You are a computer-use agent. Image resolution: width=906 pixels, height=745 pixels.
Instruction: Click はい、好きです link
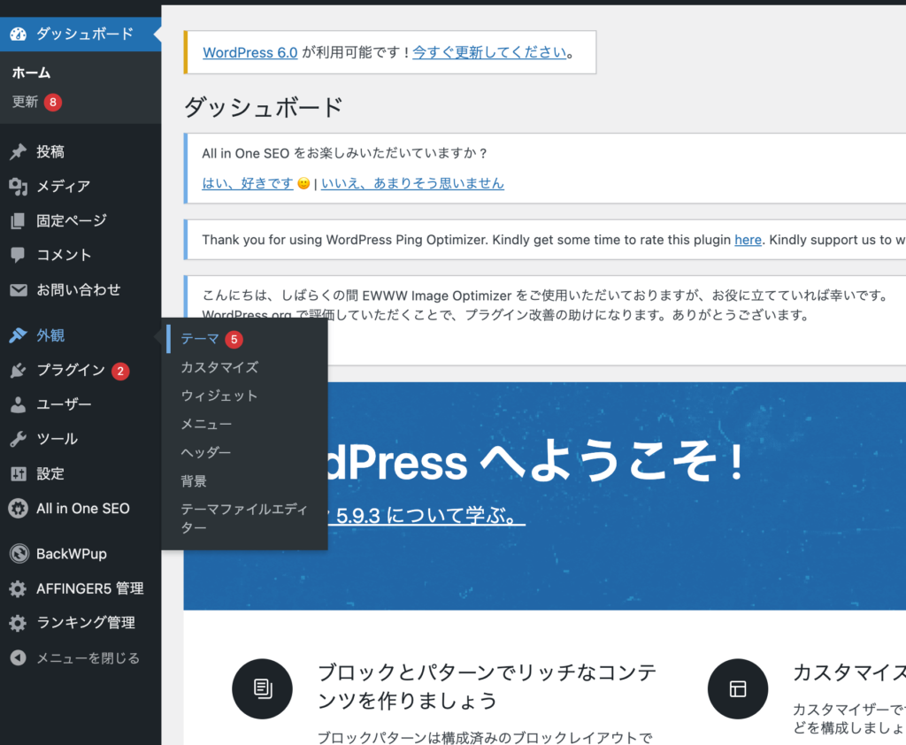(x=248, y=183)
